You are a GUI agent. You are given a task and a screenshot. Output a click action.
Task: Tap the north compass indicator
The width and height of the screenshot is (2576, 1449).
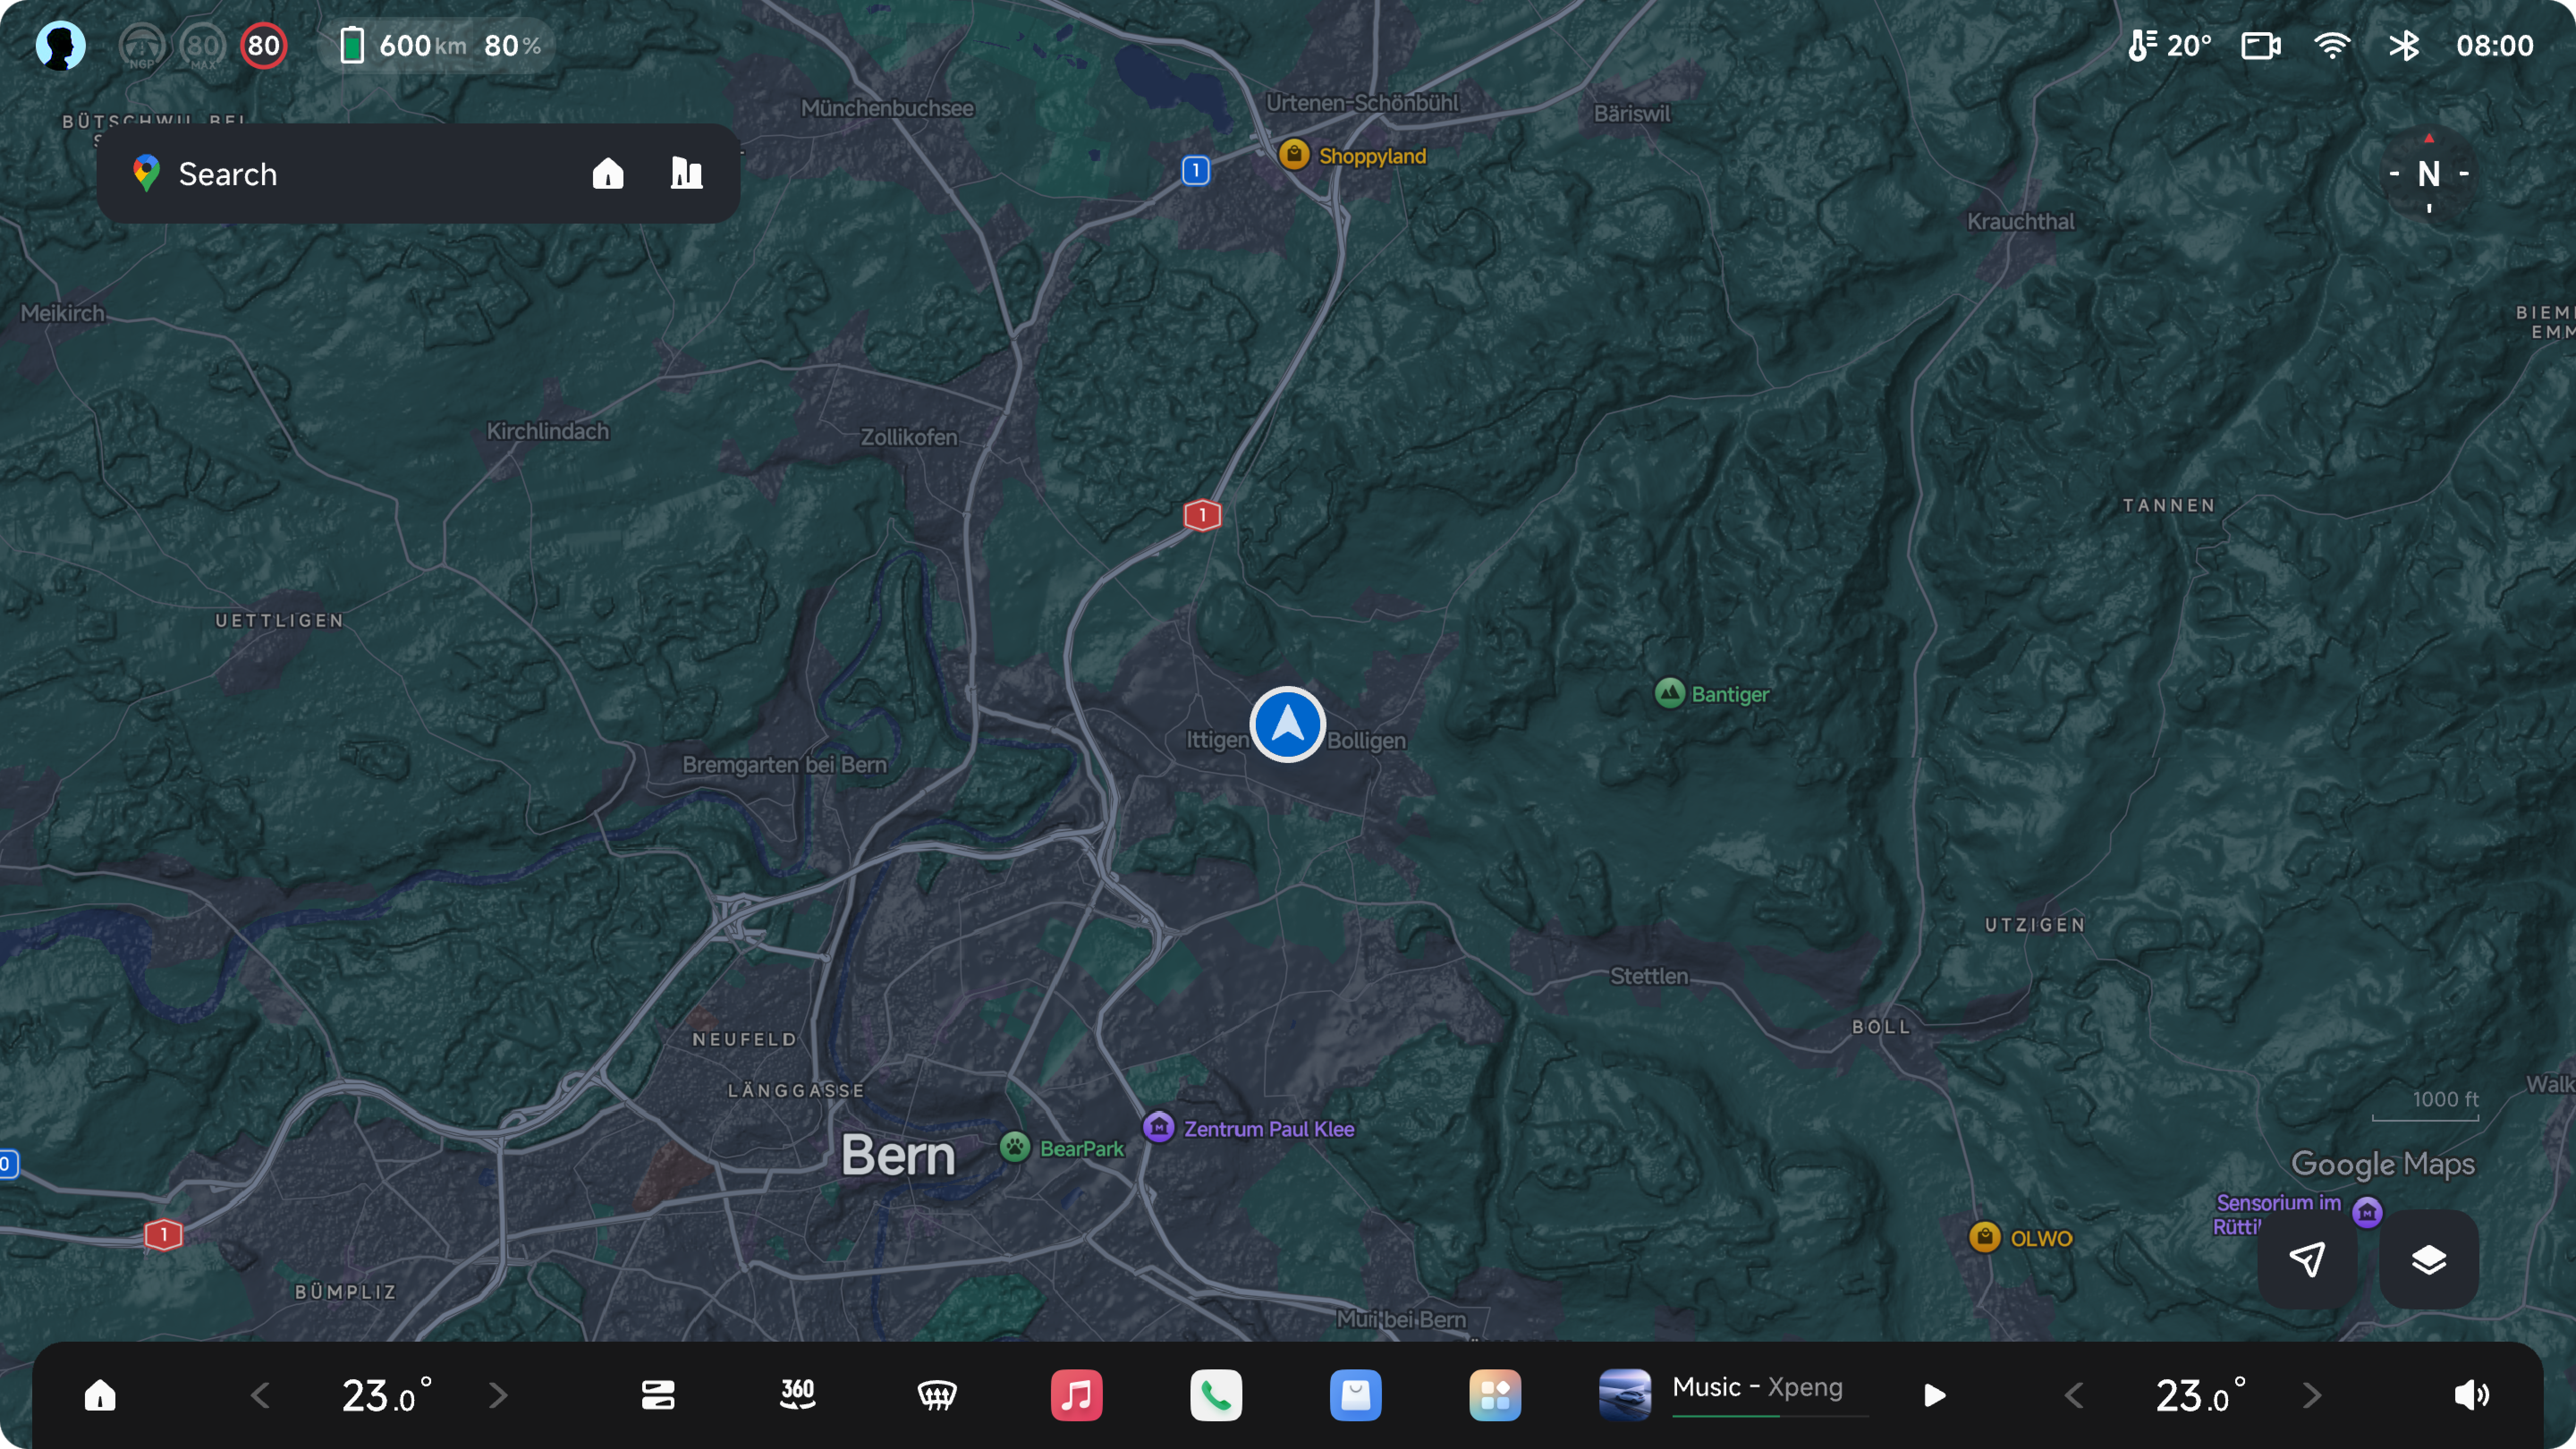[x=2428, y=174]
